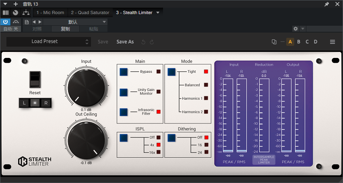
Task: Flip the Reset switch
Action: click(35, 79)
